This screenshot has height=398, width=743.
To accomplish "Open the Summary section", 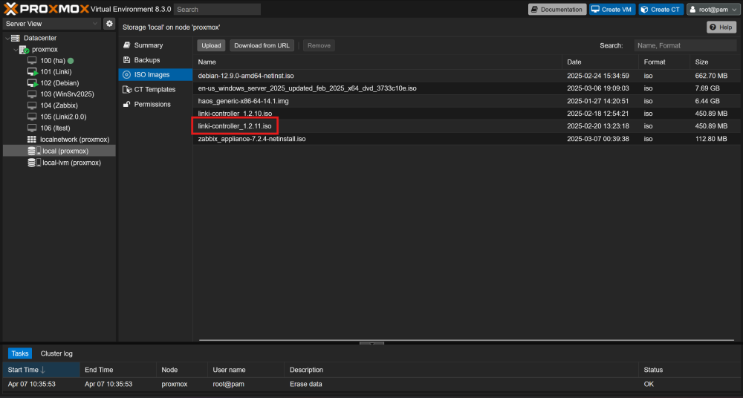I will click(x=155, y=45).
